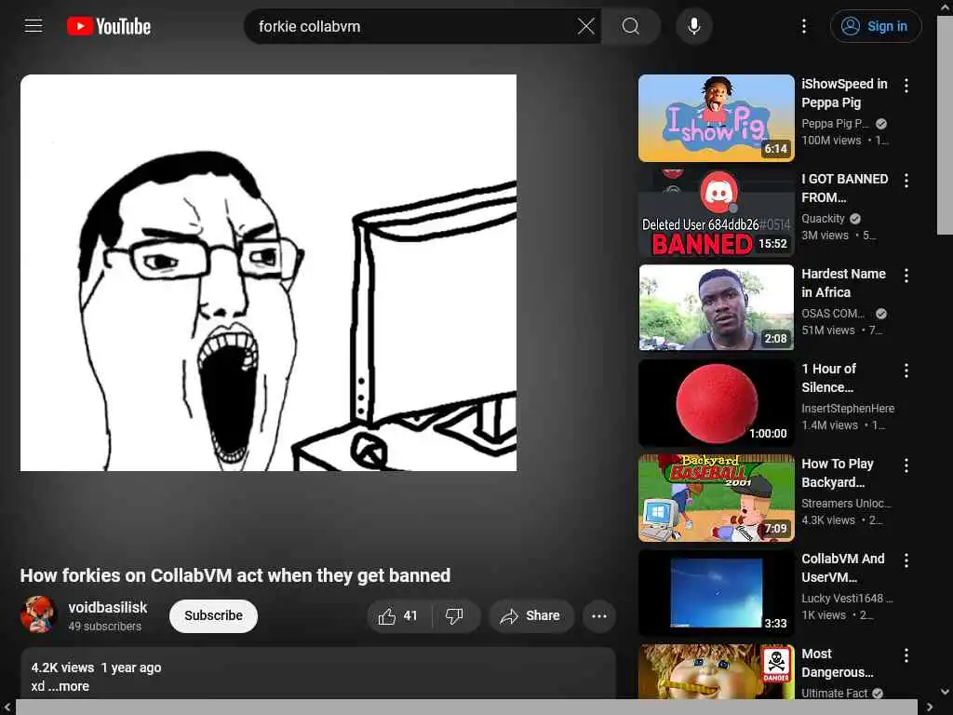Visit the Quackity channel name

[823, 218]
